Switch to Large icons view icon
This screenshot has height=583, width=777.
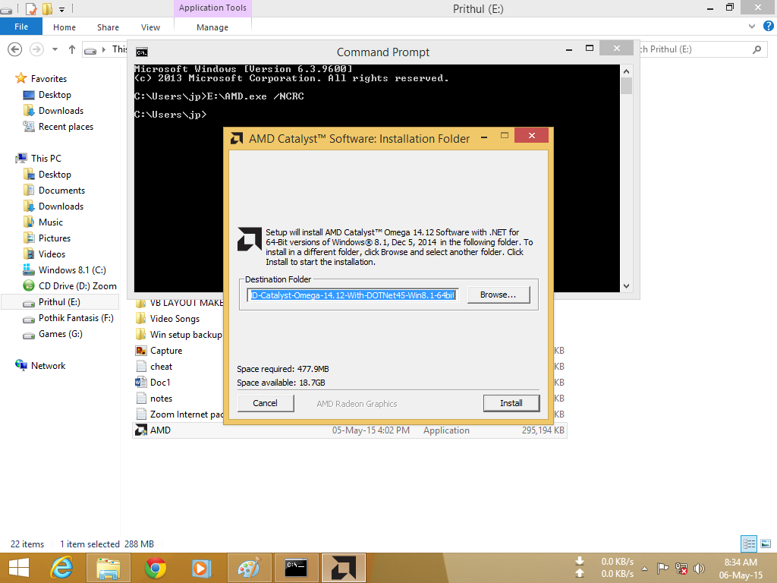[x=766, y=544]
